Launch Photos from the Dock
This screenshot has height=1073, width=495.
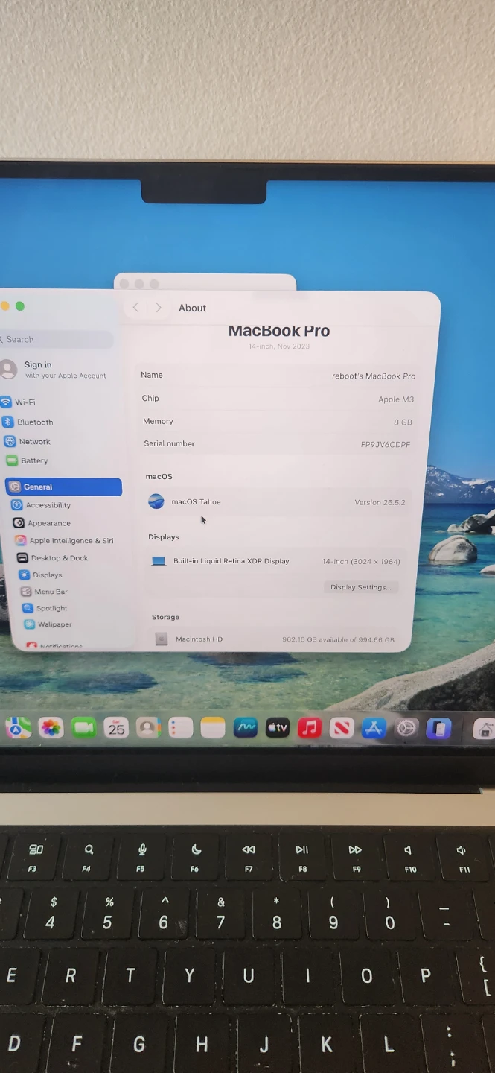coord(51,728)
